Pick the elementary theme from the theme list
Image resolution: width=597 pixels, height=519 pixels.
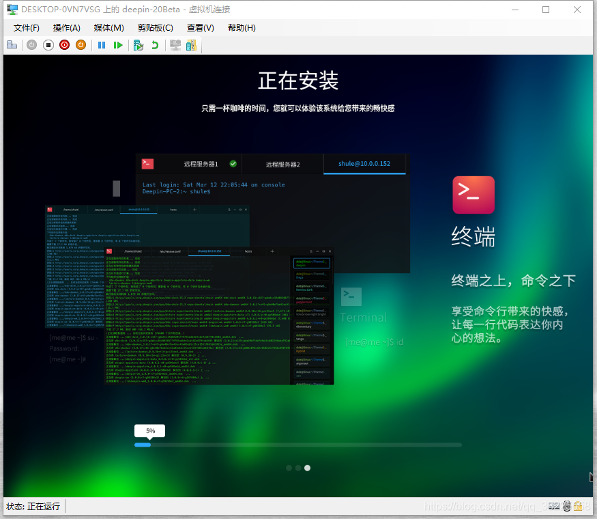pyautogui.click(x=312, y=325)
